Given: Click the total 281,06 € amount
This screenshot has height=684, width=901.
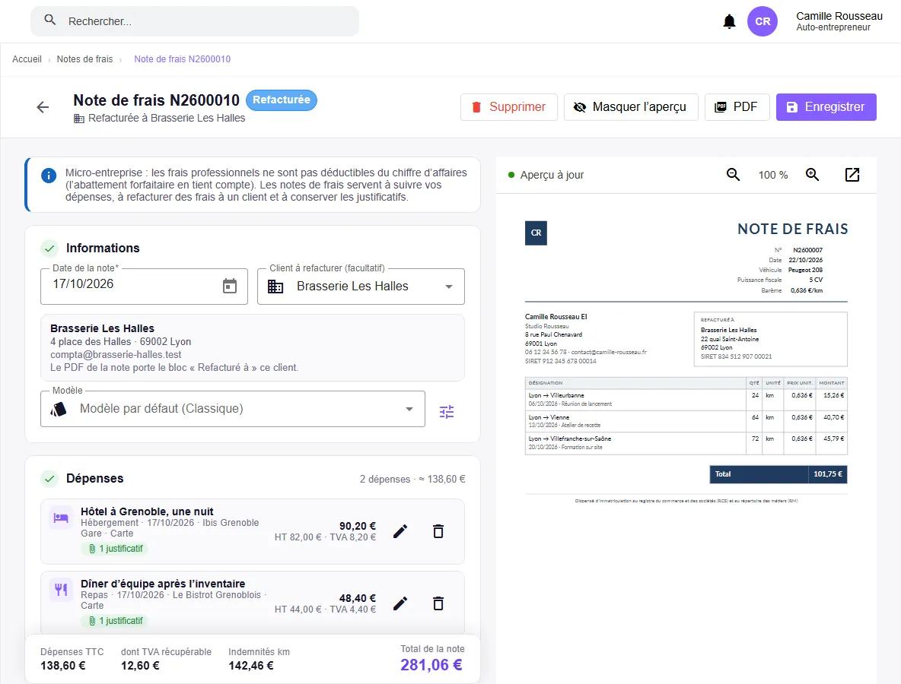Looking at the screenshot, I should click(431, 665).
